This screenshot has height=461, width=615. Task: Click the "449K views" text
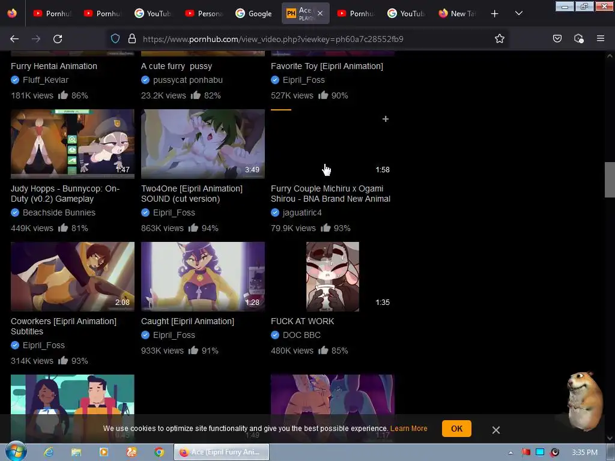tap(32, 228)
